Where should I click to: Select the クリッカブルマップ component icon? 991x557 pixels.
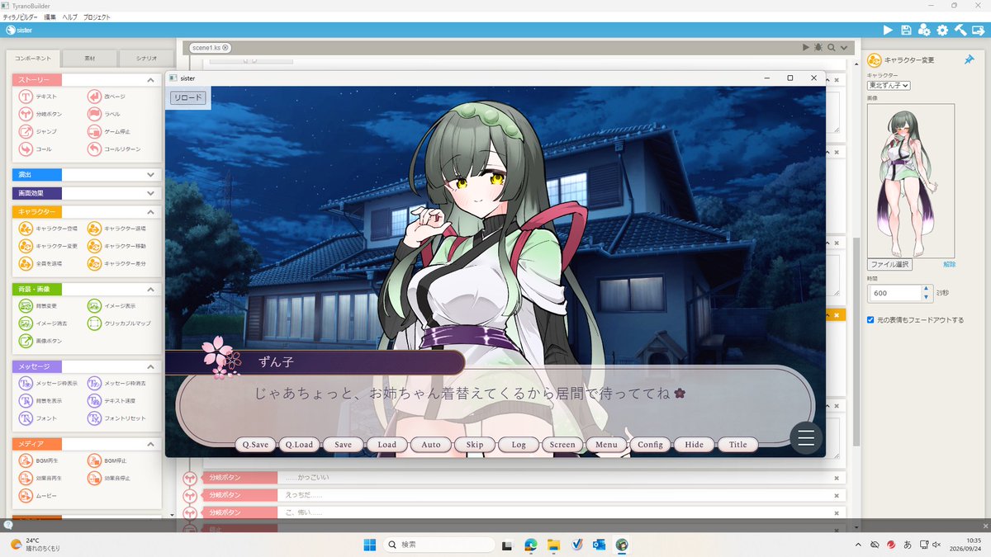click(x=94, y=323)
